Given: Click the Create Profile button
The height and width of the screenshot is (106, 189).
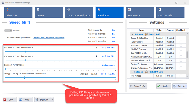Looking at the screenshot, I should click(x=138, y=86).
